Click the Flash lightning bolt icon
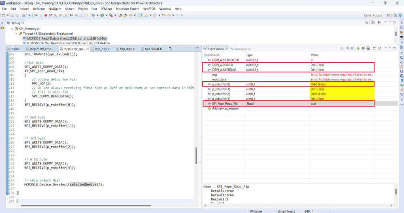The height and width of the screenshot is (213, 404). point(87,15)
